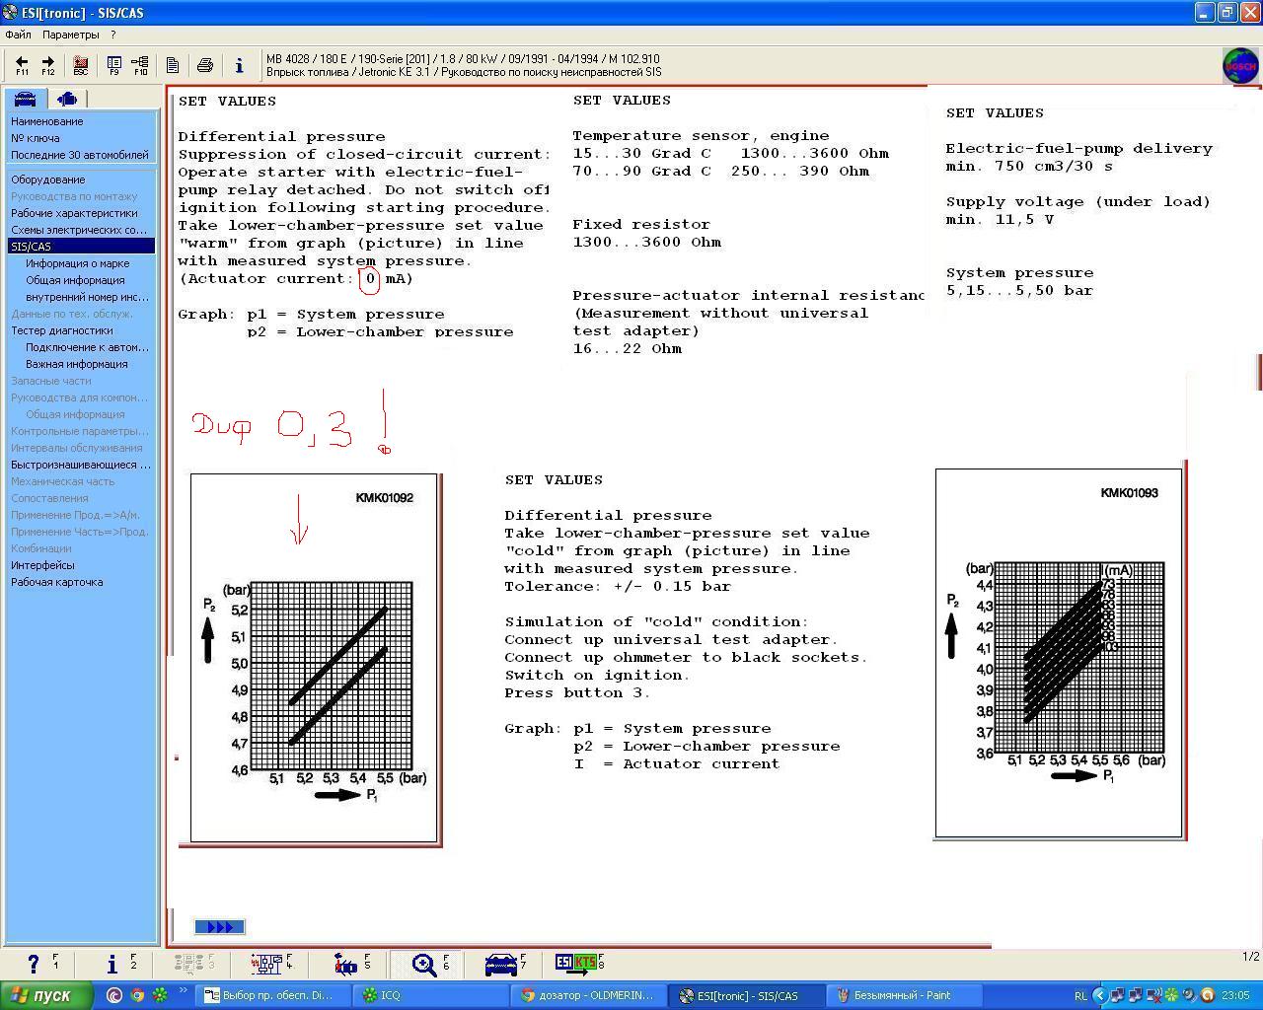Open the F6 magnifier zoom tool
Image resolution: width=1263 pixels, height=1010 pixels.
pos(425,964)
